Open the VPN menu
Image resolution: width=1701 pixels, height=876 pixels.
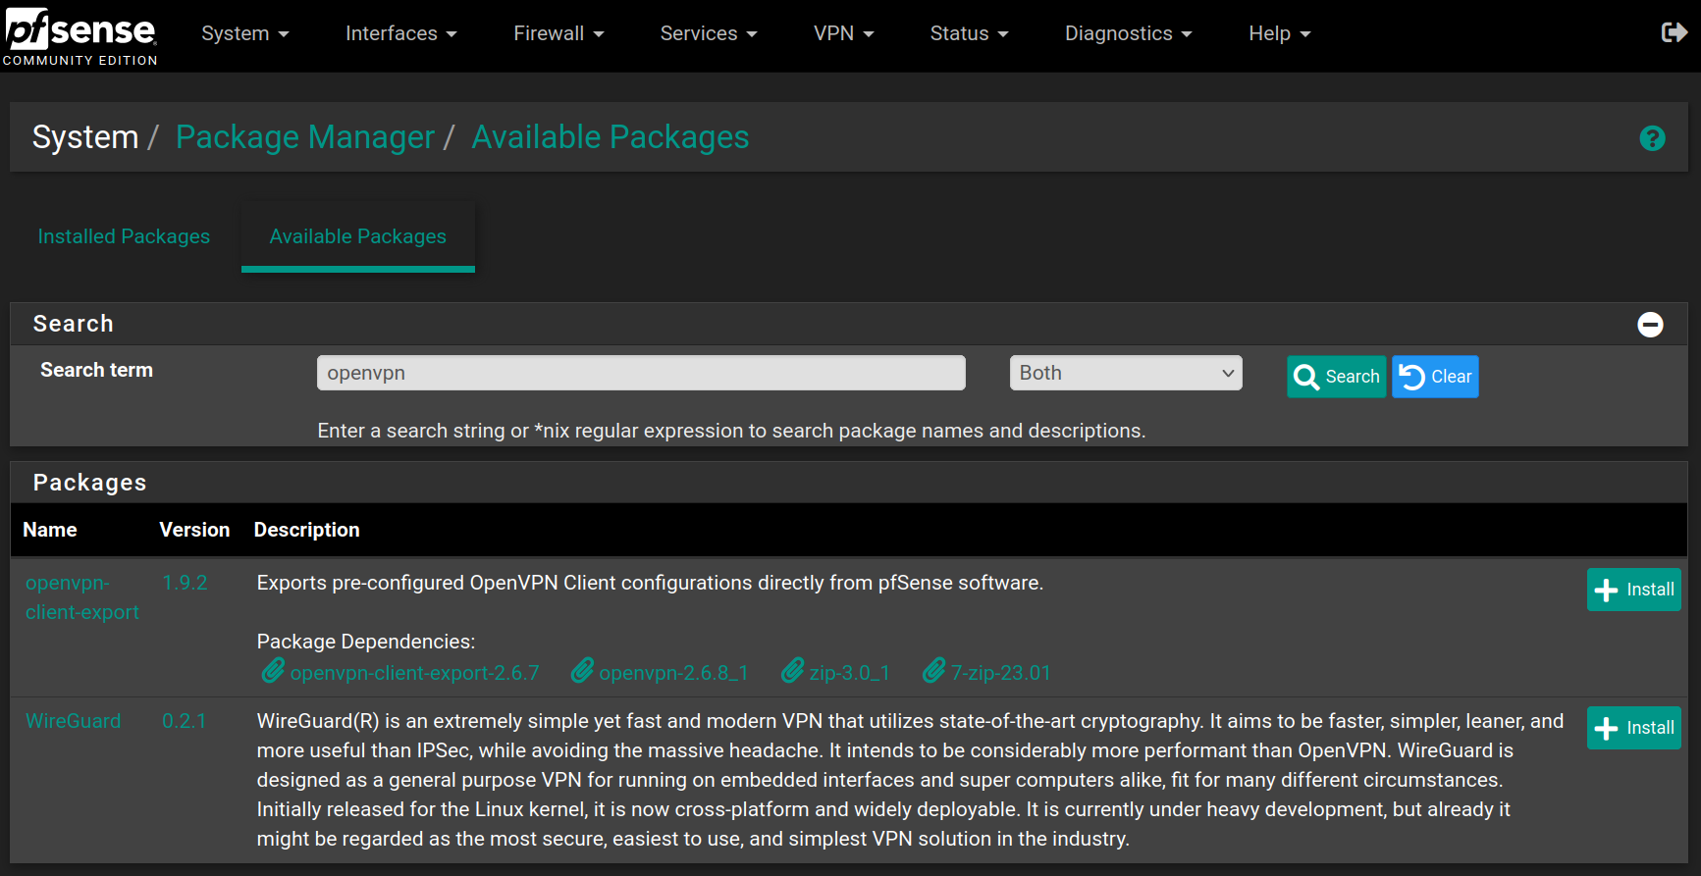coord(843,33)
